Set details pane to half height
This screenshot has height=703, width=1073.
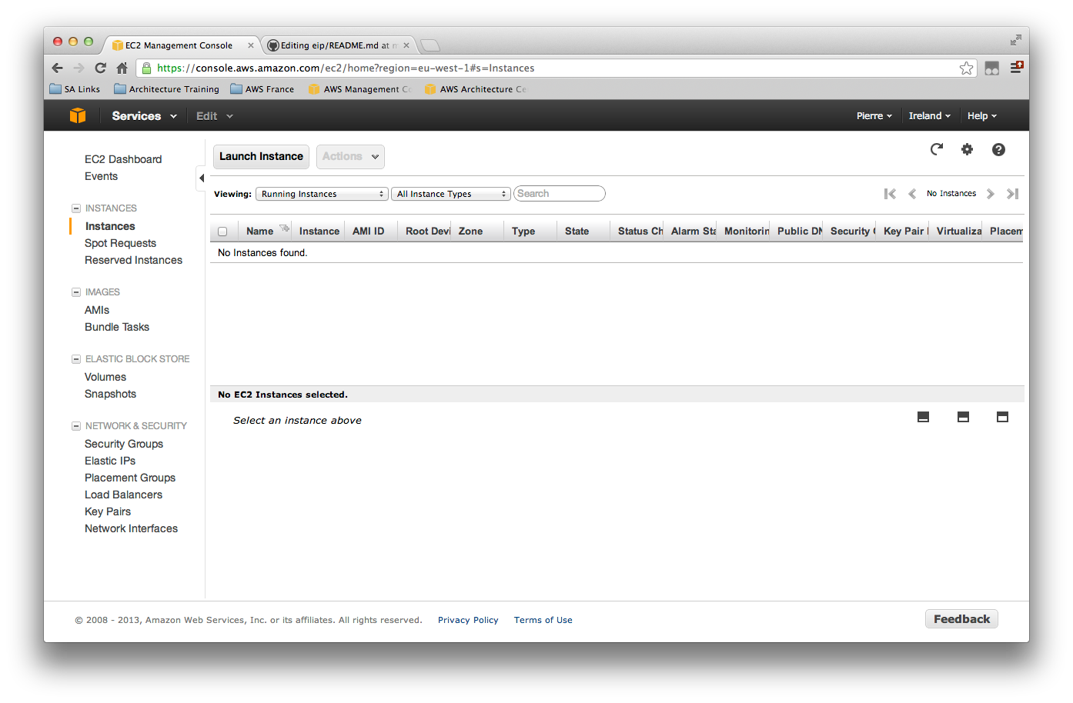pos(963,417)
